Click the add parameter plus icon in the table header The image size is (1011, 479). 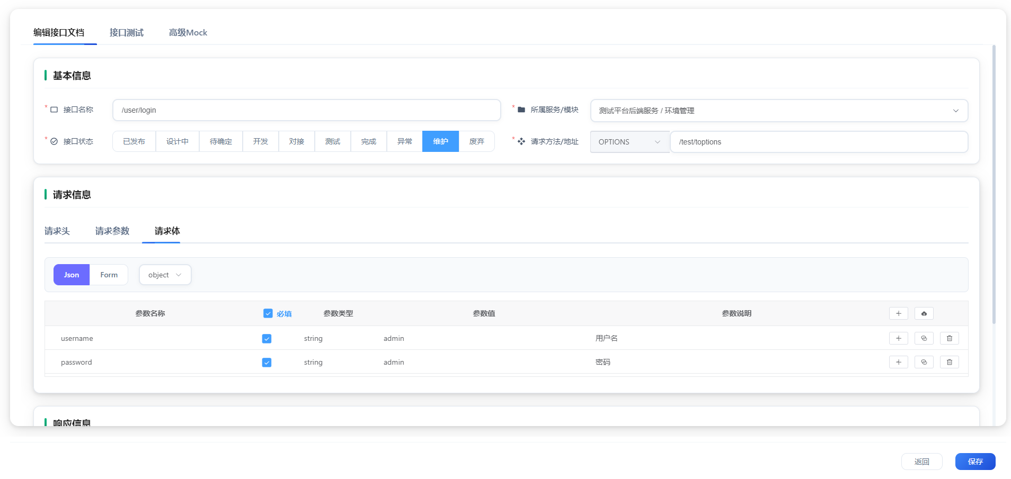coord(899,313)
